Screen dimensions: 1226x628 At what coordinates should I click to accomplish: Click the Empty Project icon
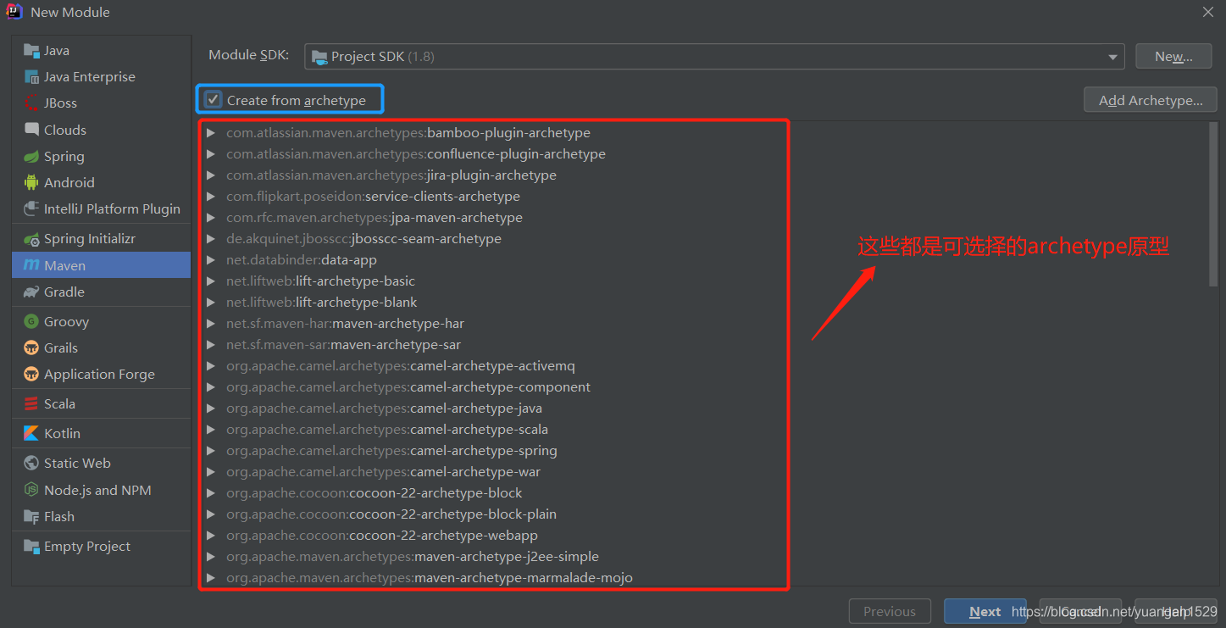(x=31, y=546)
